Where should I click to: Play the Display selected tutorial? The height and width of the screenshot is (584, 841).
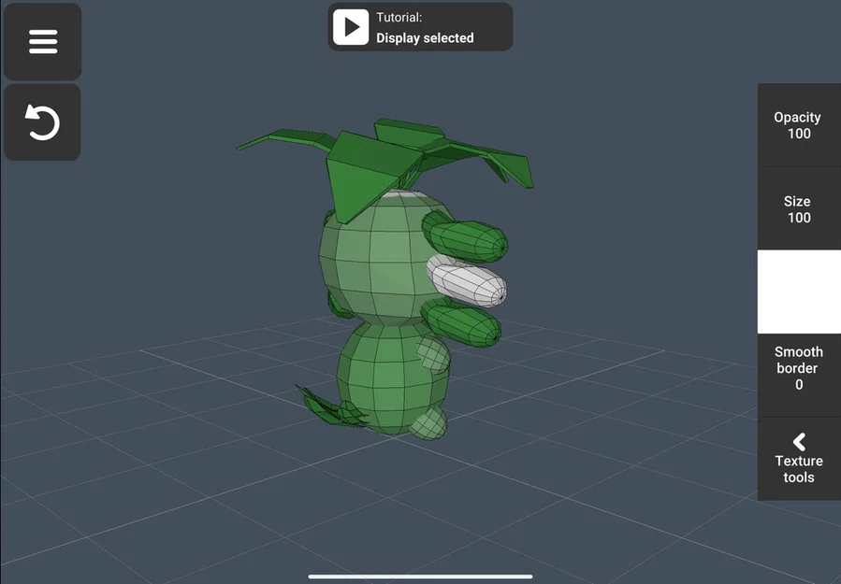(x=351, y=27)
